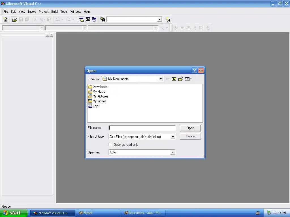290x217 pixels.
Task: Go back with the dialog's back arrow
Action: coord(168,79)
